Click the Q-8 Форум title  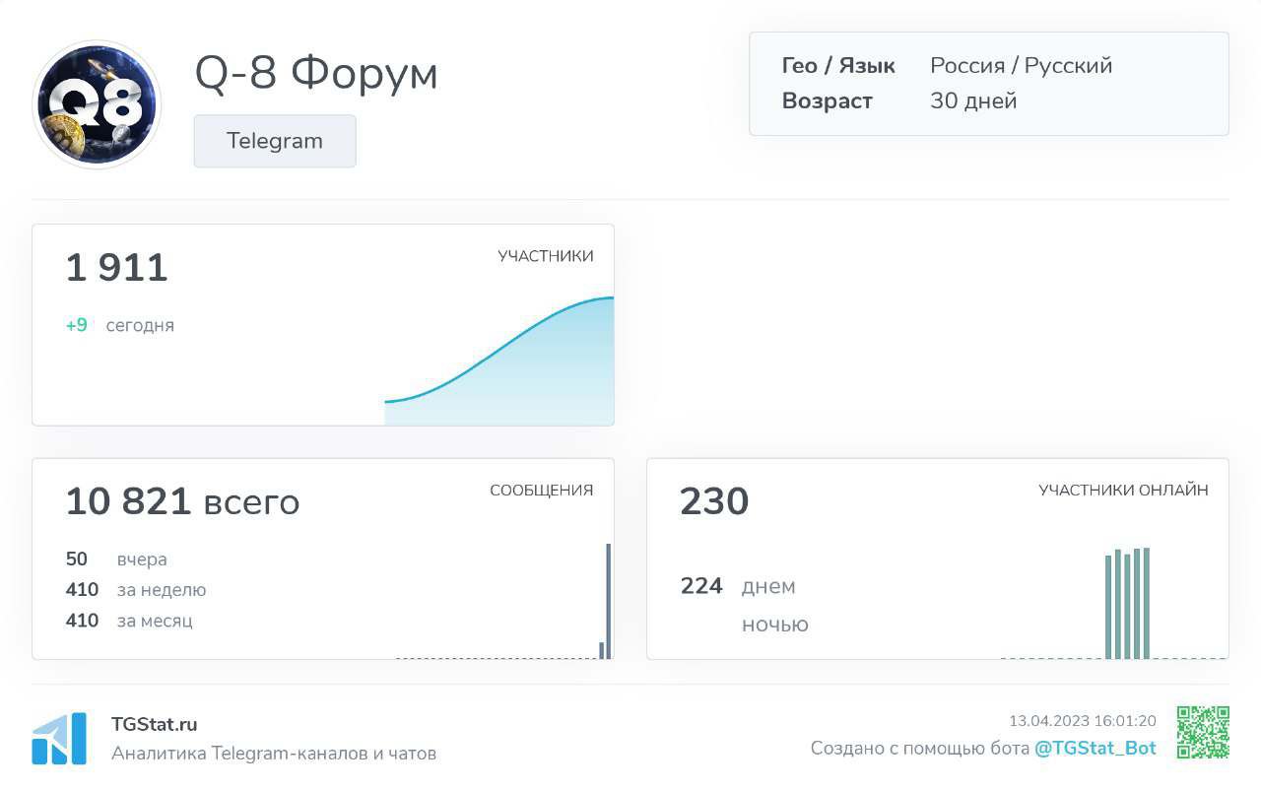coord(316,73)
